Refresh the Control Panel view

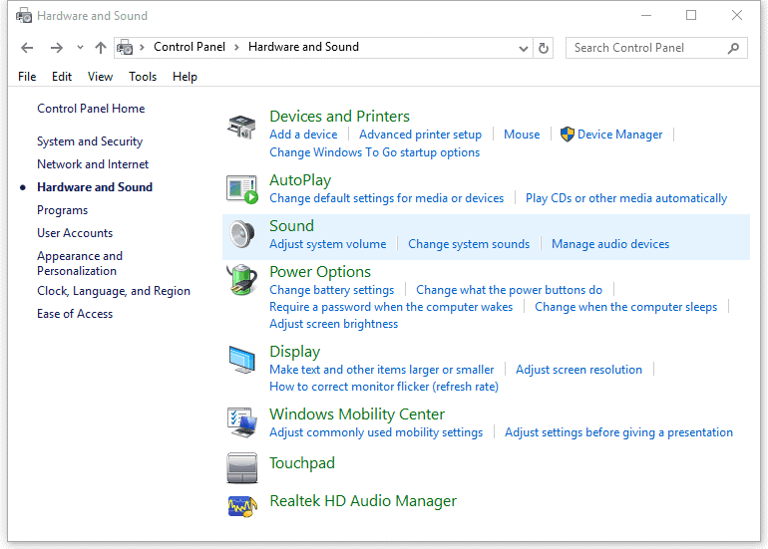click(x=544, y=48)
